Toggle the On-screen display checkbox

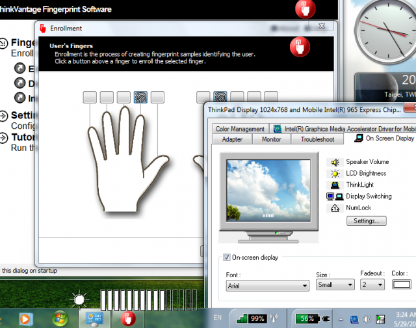[x=226, y=257]
